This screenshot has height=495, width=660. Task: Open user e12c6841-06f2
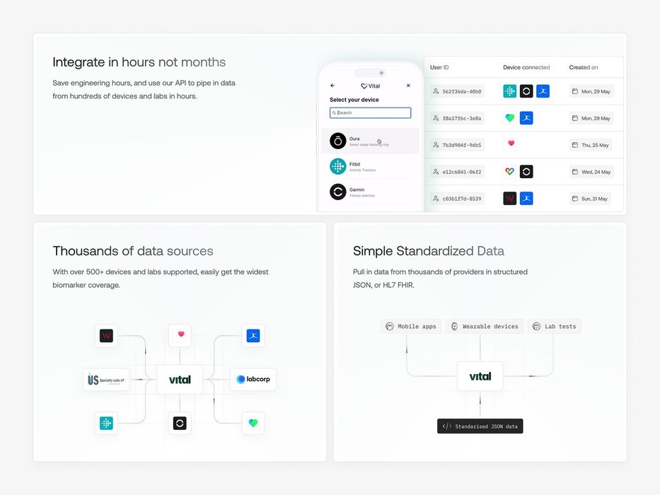pyautogui.click(x=458, y=172)
